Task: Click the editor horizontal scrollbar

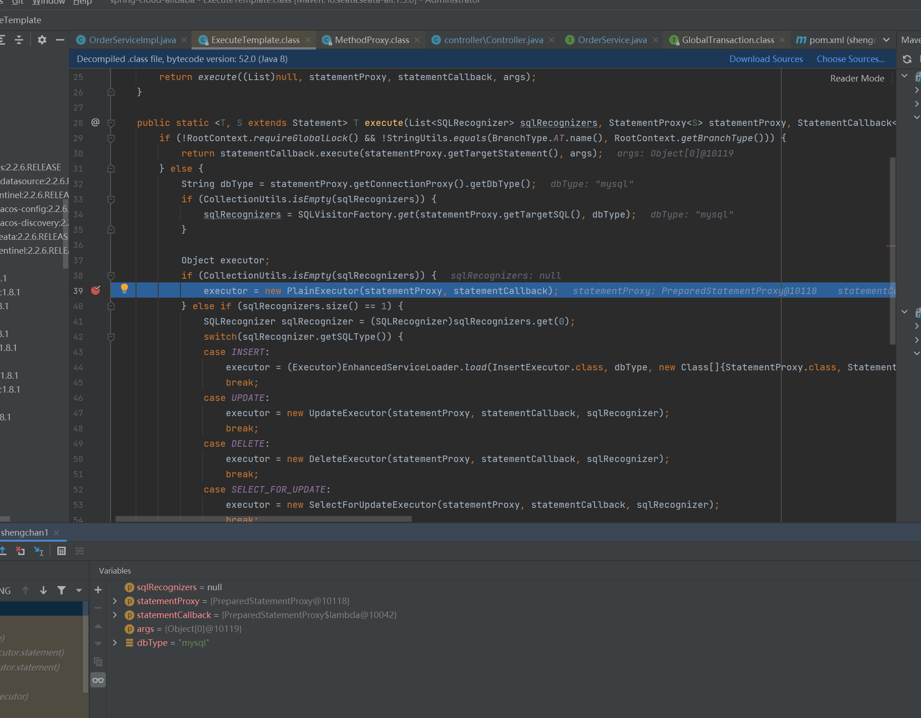Action: tap(264, 519)
